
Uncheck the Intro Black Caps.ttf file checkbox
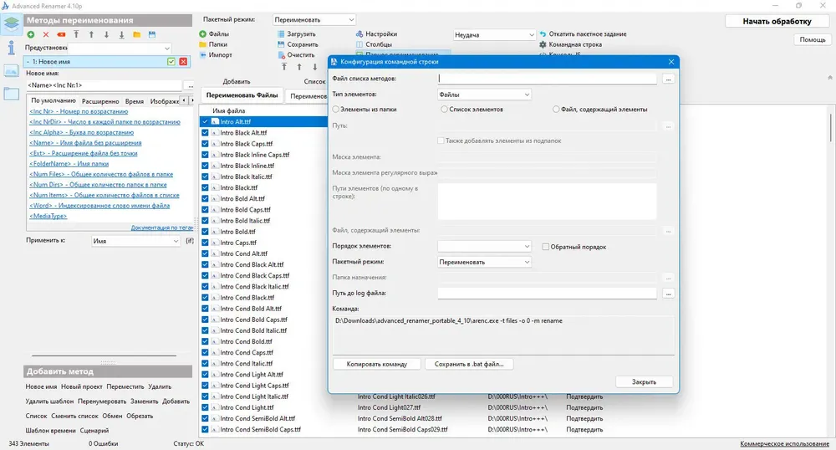click(x=206, y=143)
